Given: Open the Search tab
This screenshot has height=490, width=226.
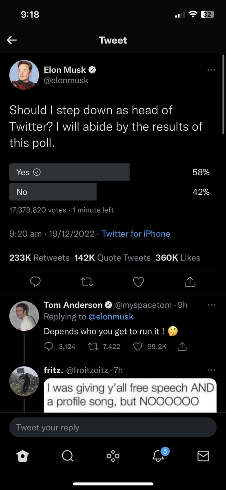Looking at the screenshot, I should tap(68, 456).
